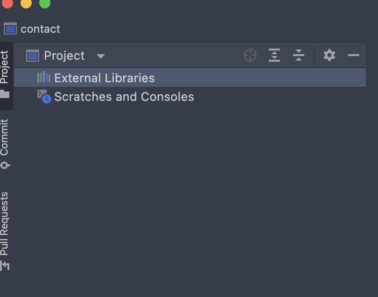
Task: Click the Select Opened File crosshair icon
Action: pos(250,55)
